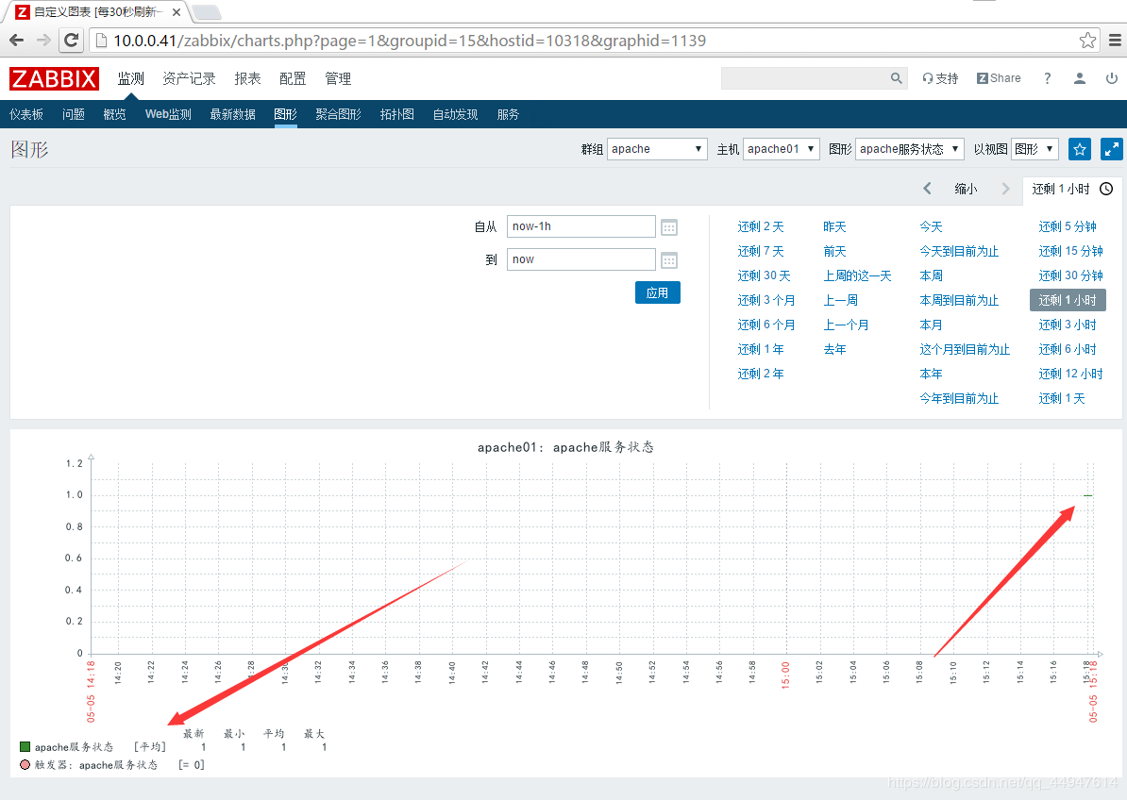This screenshot has width=1127, height=800.
Task: Select 还剩 7 天 time range
Action: click(x=761, y=251)
